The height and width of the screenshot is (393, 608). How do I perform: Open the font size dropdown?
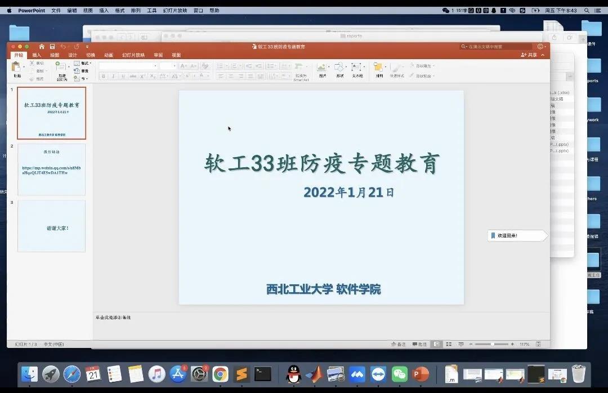tap(175, 66)
